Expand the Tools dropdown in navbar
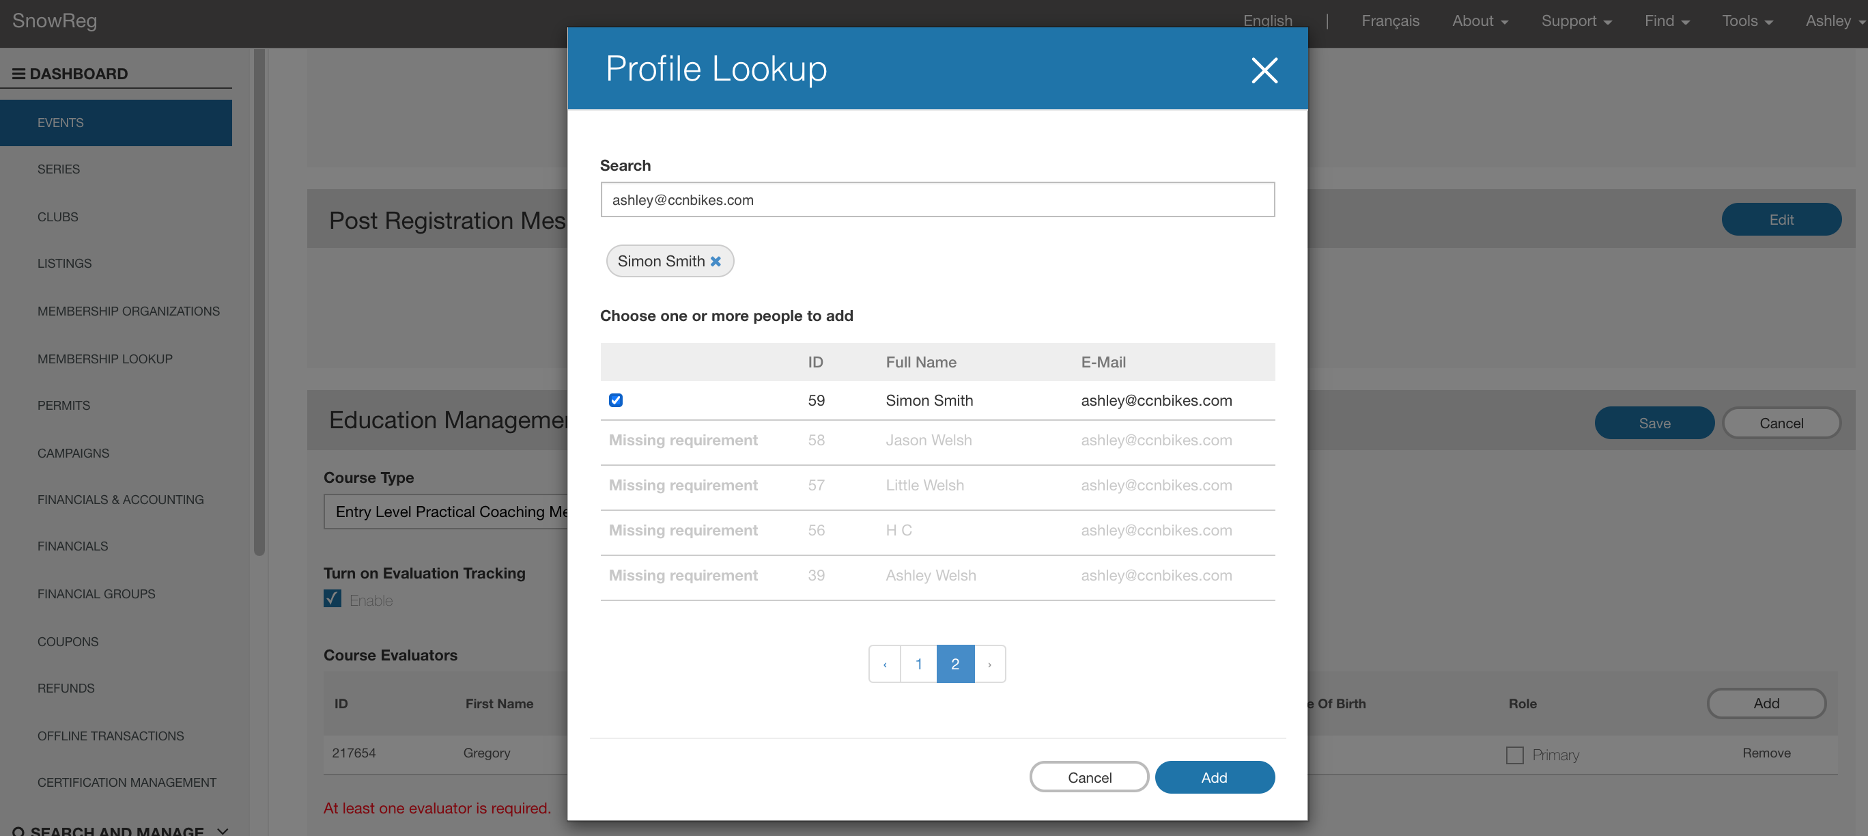Viewport: 1868px width, 836px height. tap(1747, 21)
